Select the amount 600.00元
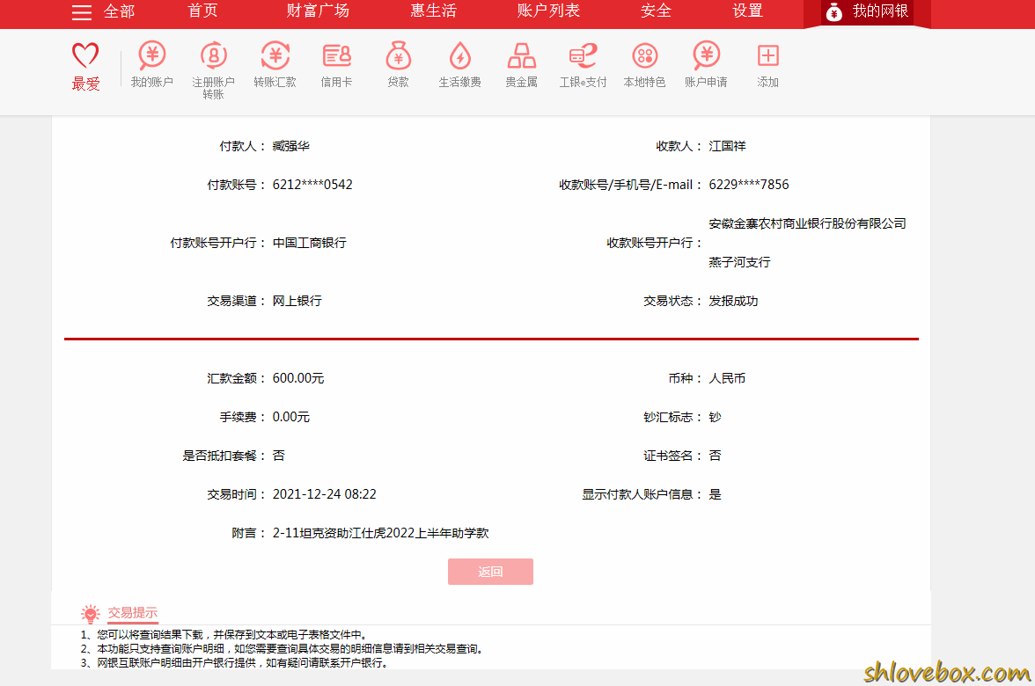This screenshot has height=686, width=1035. [298, 378]
